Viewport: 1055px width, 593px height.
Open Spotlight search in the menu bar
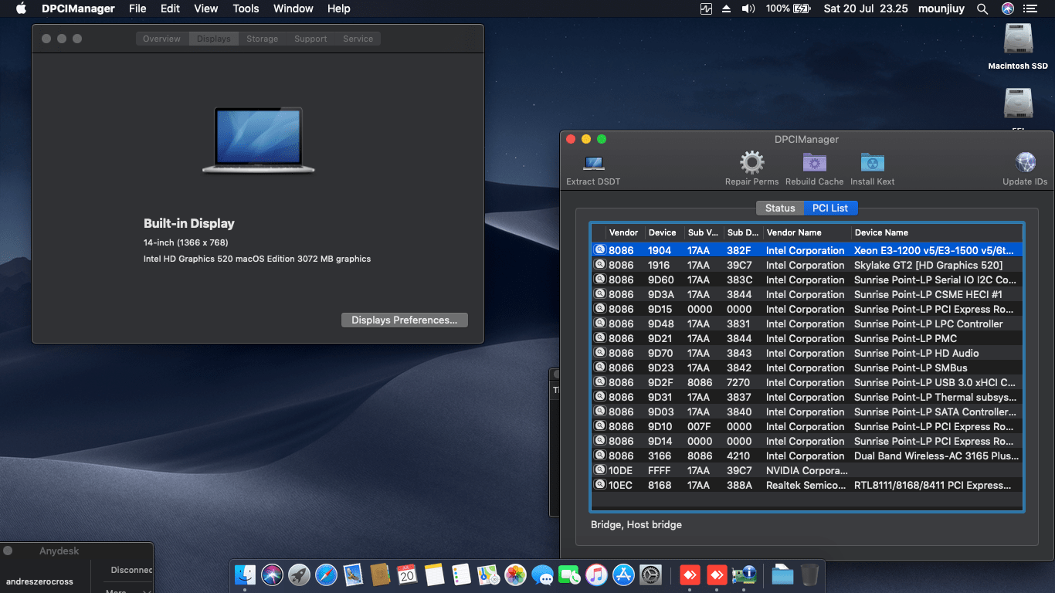[982, 8]
